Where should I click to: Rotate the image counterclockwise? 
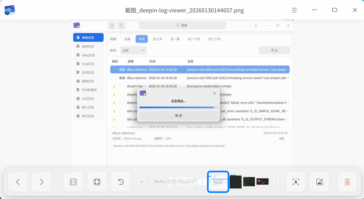[121, 182]
